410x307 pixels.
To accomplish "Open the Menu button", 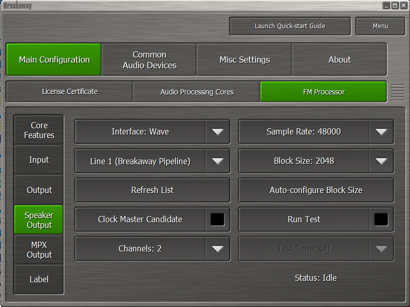I will tap(380, 26).
